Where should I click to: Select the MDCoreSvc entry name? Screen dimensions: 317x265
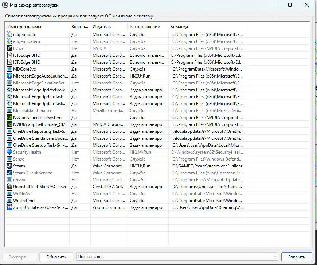tap(24, 69)
